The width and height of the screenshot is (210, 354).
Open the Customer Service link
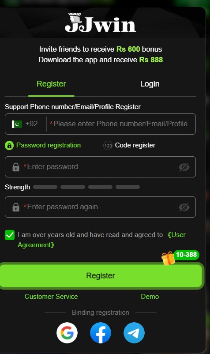[51, 297]
